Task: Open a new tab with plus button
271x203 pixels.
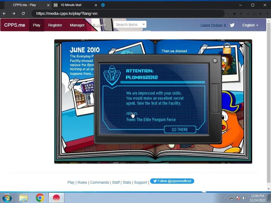Action: click(x=103, y=5)
